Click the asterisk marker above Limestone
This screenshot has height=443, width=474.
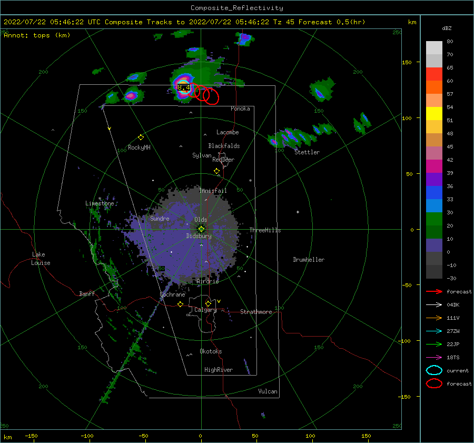[100, 199]
